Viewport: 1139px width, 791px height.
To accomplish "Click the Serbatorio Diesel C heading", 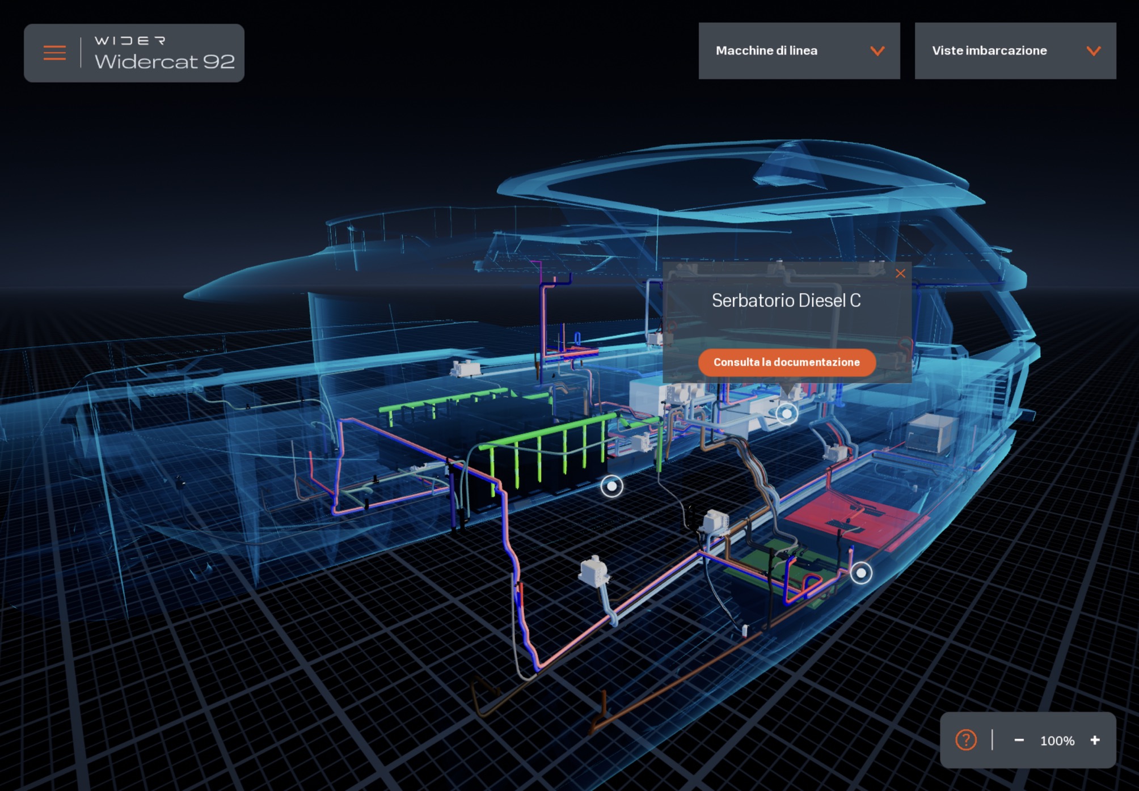I will (x=786, y=301).
